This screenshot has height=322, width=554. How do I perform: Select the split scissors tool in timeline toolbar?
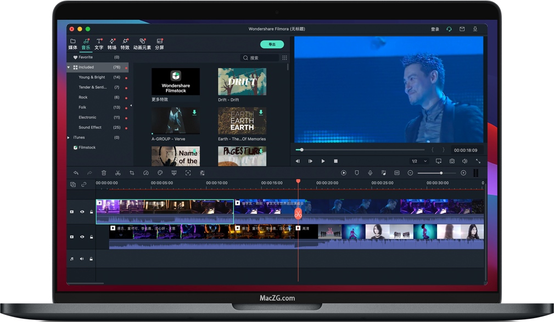(117, 173)
